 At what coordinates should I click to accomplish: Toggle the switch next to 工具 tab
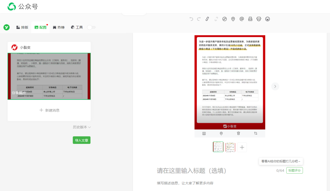coord(91,27)
